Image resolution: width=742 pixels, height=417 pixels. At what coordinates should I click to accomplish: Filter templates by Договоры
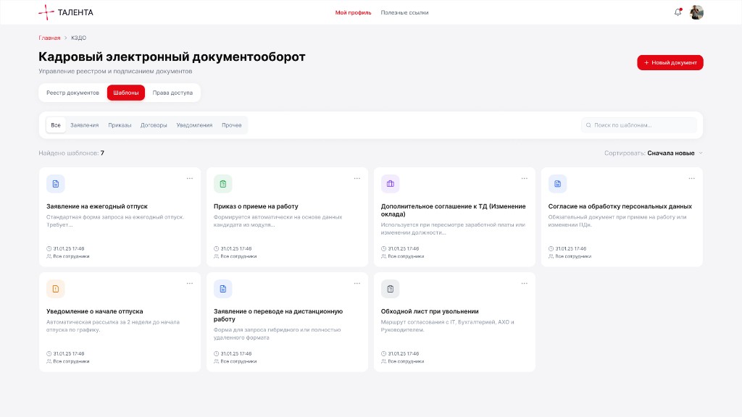click(154, 125)
